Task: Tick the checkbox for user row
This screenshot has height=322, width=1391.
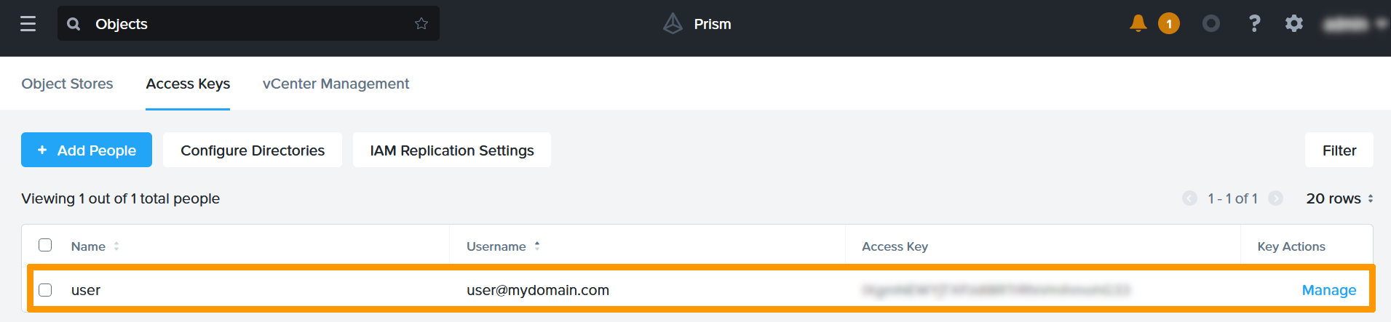Action: [45, 290]
